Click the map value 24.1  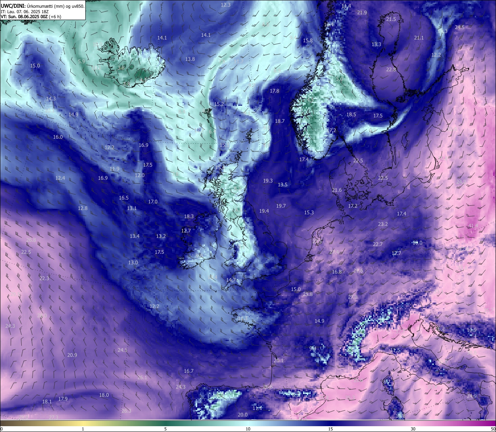[122, 350]
